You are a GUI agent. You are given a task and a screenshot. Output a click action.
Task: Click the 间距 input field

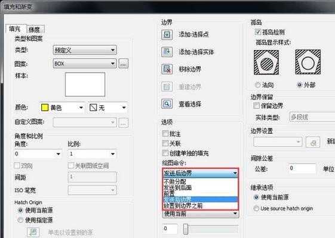pos(93,177)
